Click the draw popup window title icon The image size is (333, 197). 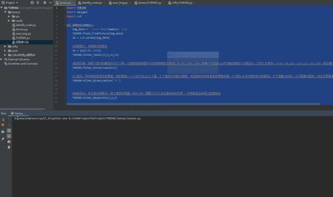click(170, 55)
